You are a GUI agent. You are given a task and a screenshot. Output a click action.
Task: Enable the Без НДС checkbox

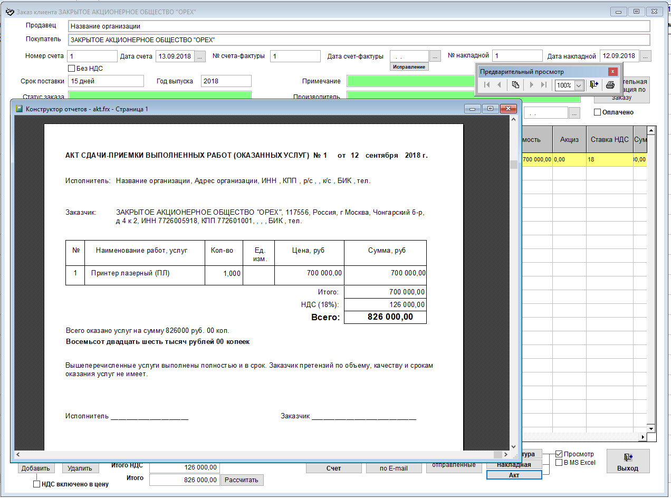point(72,68)
